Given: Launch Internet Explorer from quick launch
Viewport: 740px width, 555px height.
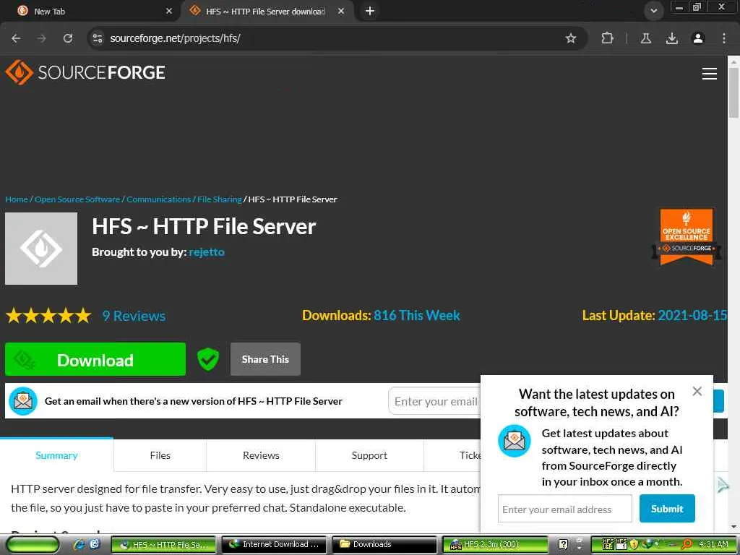Looking at the screenshot, I should coord(79,545).
